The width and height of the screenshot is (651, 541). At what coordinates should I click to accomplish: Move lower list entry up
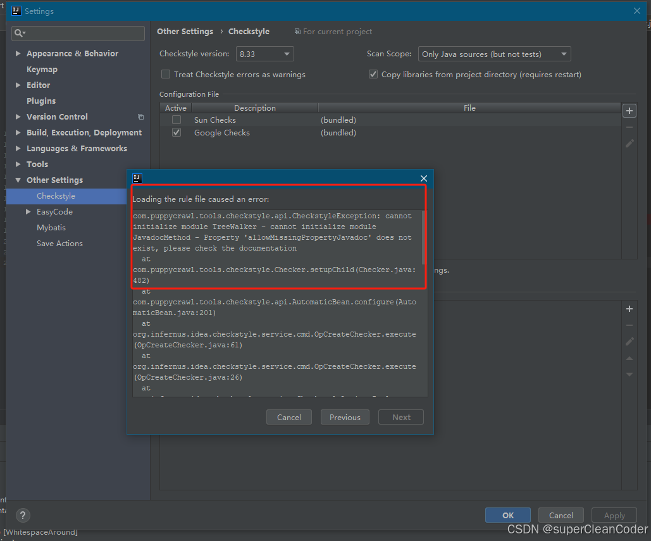coord(629,358)
